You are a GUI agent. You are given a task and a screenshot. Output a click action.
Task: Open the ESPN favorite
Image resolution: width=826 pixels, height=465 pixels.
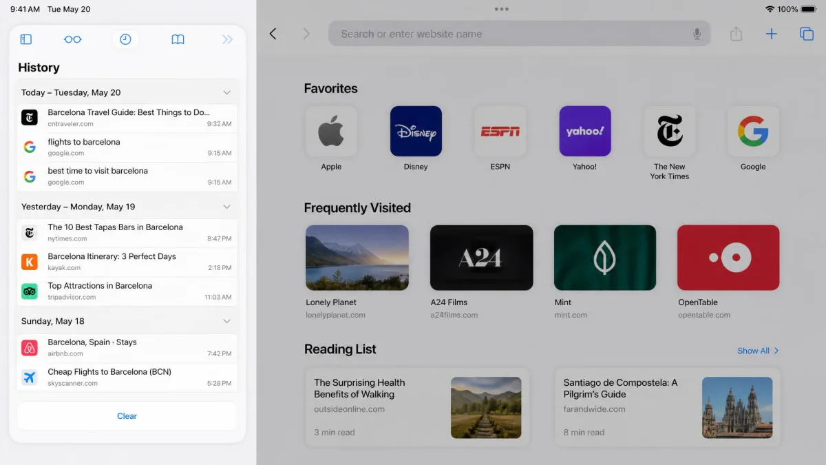pyautogui.click(x=500, y=131)
